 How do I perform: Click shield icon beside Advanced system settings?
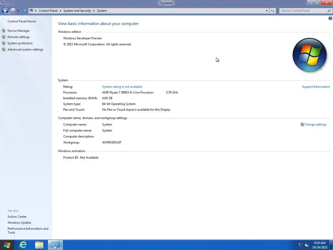coord(4,49)
